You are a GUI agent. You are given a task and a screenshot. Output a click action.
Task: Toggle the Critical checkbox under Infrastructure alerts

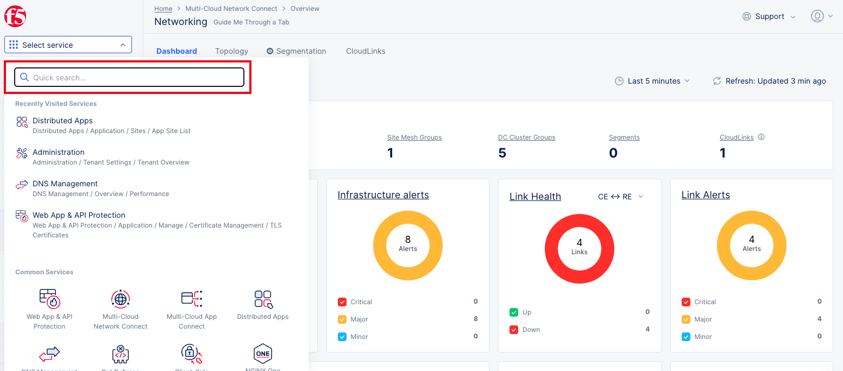click(x=342, y=301)
